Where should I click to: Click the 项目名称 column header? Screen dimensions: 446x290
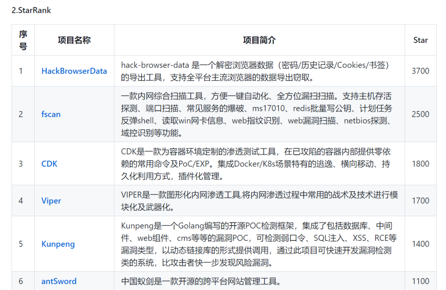(x=74, y=40)
